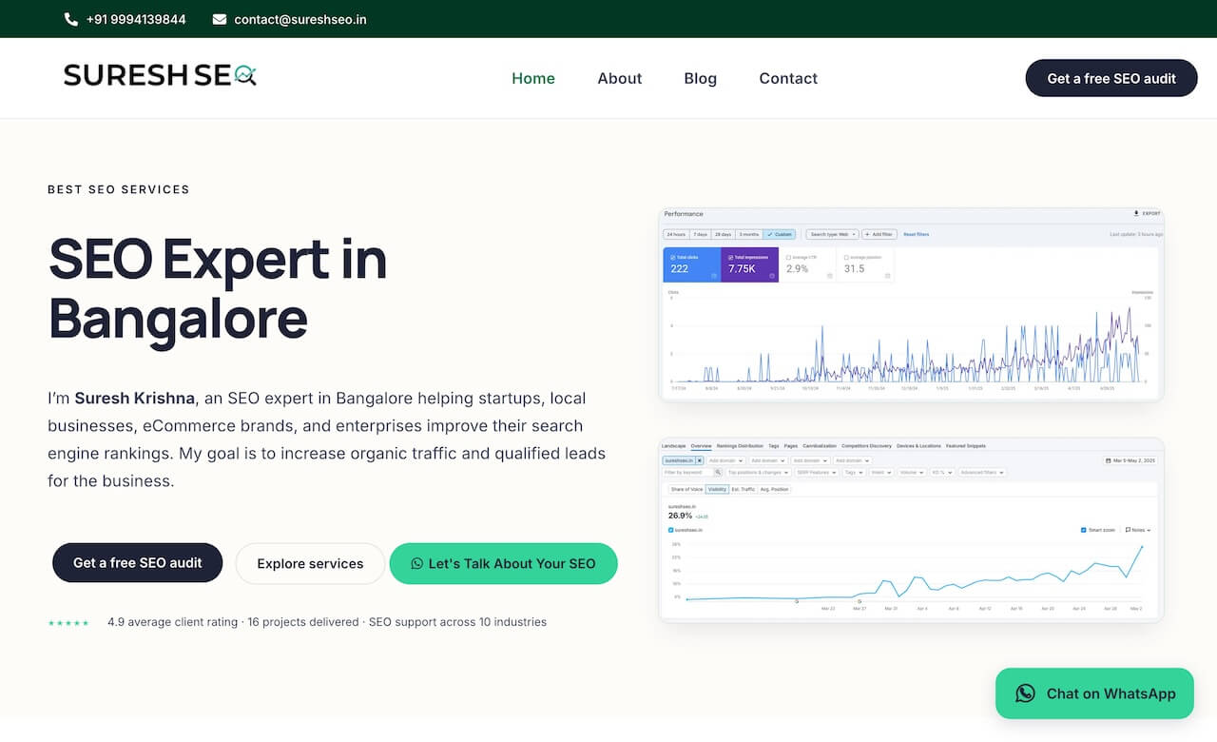Click the 26.9% visibility value
This screenshot has height=742, width=1217.
pos(680,516)
